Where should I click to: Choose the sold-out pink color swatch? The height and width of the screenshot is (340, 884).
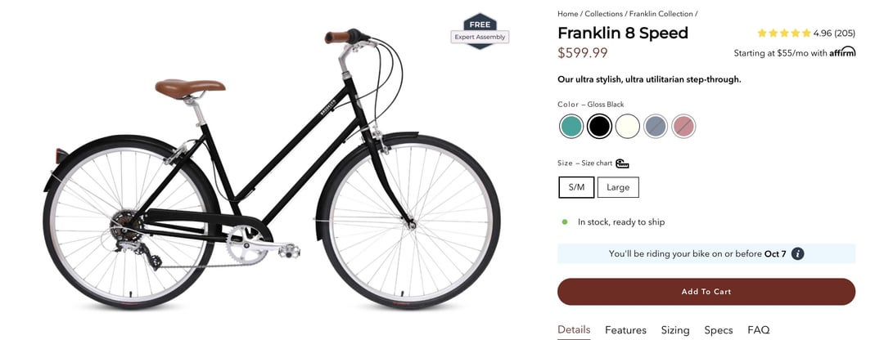tap(683, 126)
